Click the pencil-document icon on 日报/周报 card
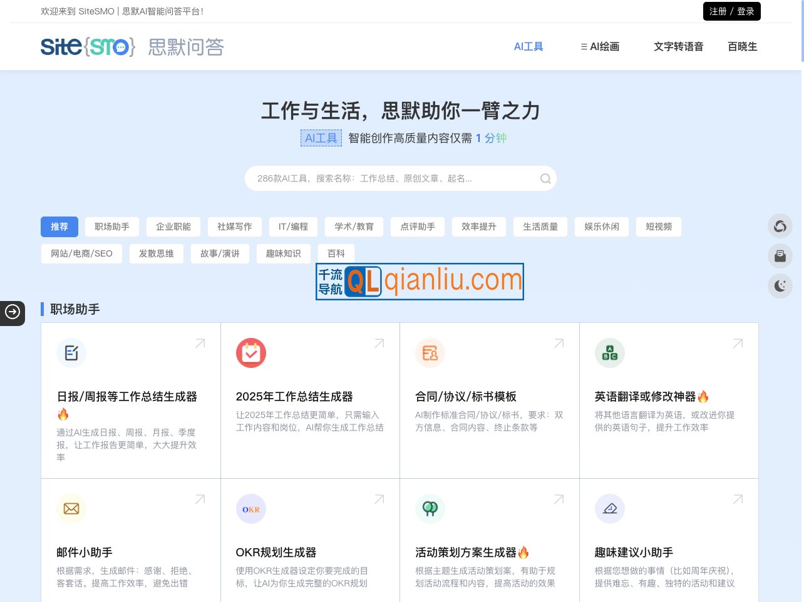804x602 pixels. [71, 352]
